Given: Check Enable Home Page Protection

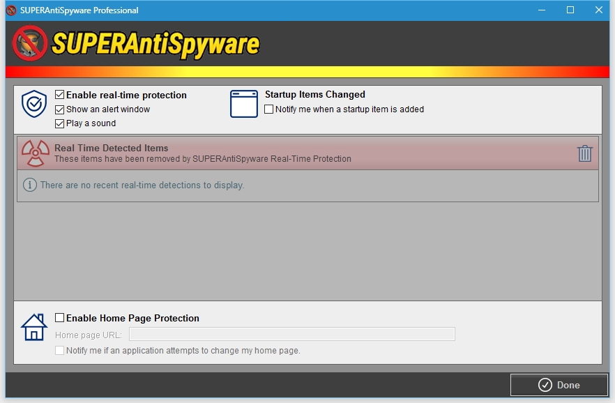Looking at the screenshot, I should [60, 318].
